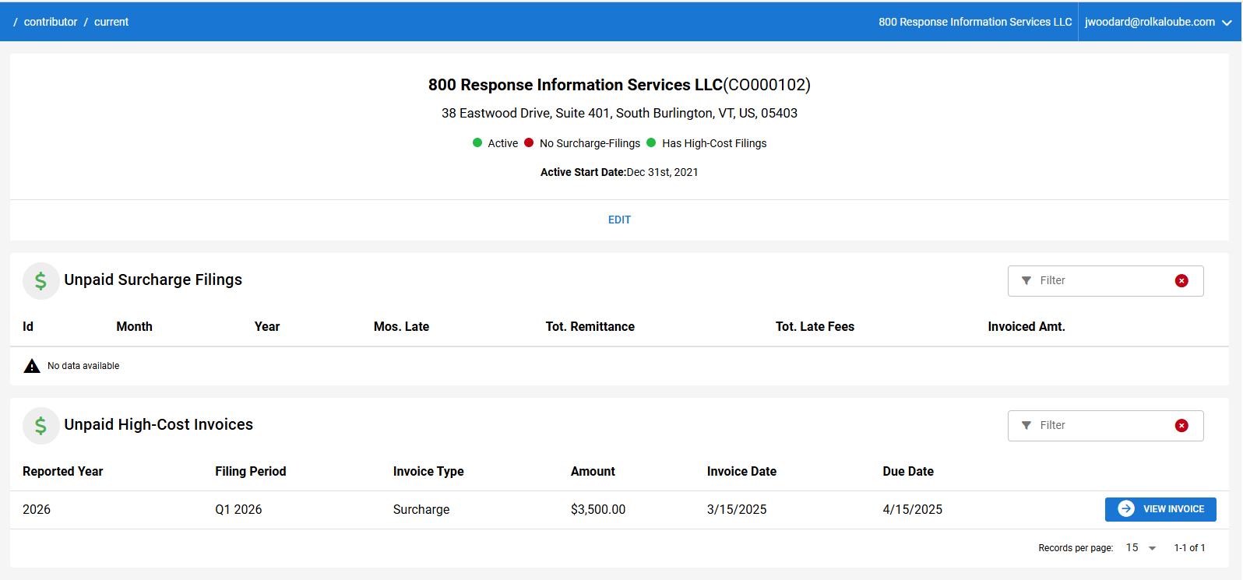Screen dimensions: 1243x580
Task: Sort invoices by Invoice Date header
Action: (741, 472)
